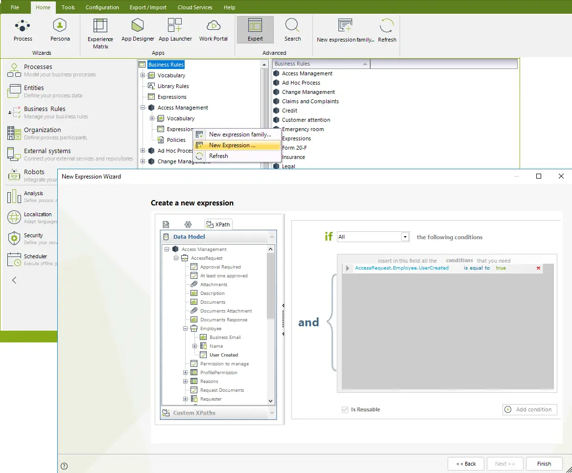The height and width of the screenshot is (473, 572).
Task: Start the Work Portal
Action: click(214, 30)
